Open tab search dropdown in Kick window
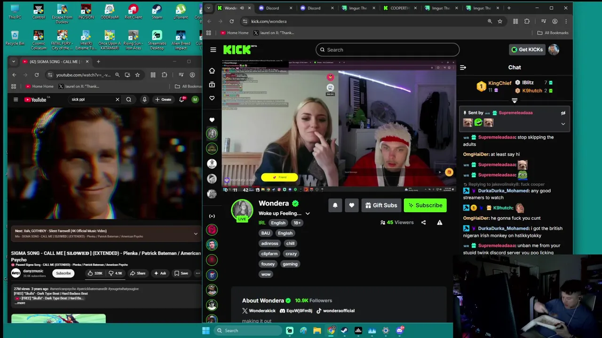 [209, 8]
